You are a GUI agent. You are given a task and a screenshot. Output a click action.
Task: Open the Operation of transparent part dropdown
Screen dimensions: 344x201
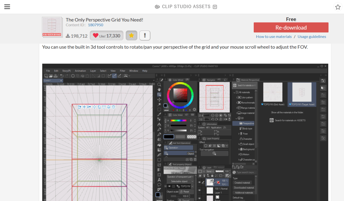click(180, 177)
